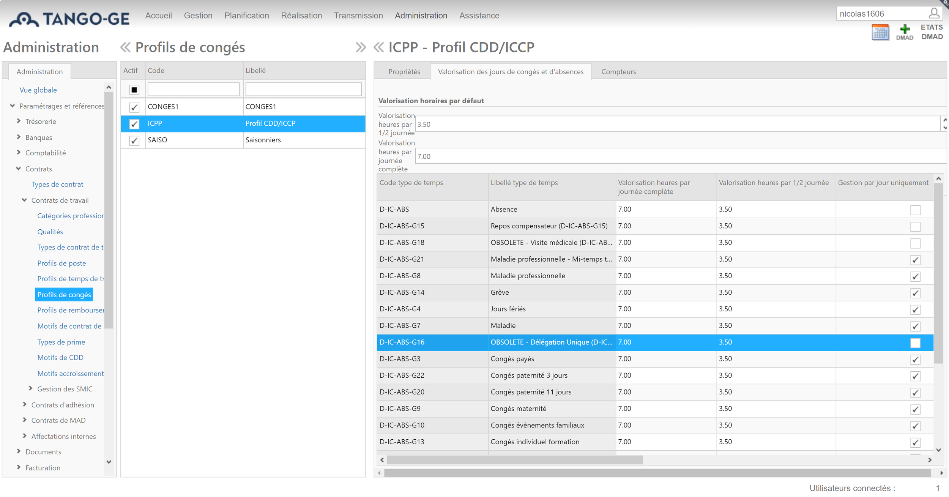Expand the Contrats de MAD node
The height and width of the screenshot is (497, 949).
click(x=24, y=420)
